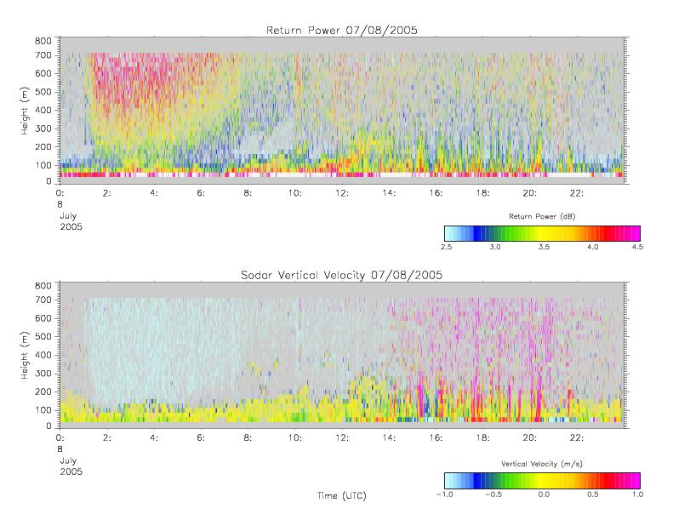The width and height of the screenshot is (673, 520).
Task: Click the 4.0 value on Return Power scale
Action: 593,247
